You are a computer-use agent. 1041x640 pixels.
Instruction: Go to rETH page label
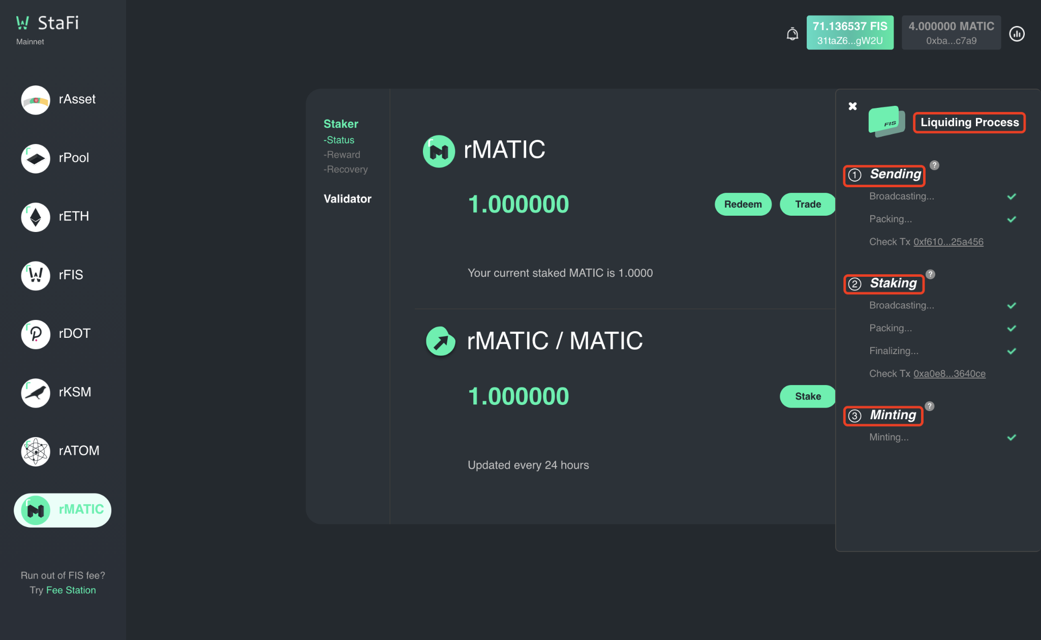[x=74, y=216]
